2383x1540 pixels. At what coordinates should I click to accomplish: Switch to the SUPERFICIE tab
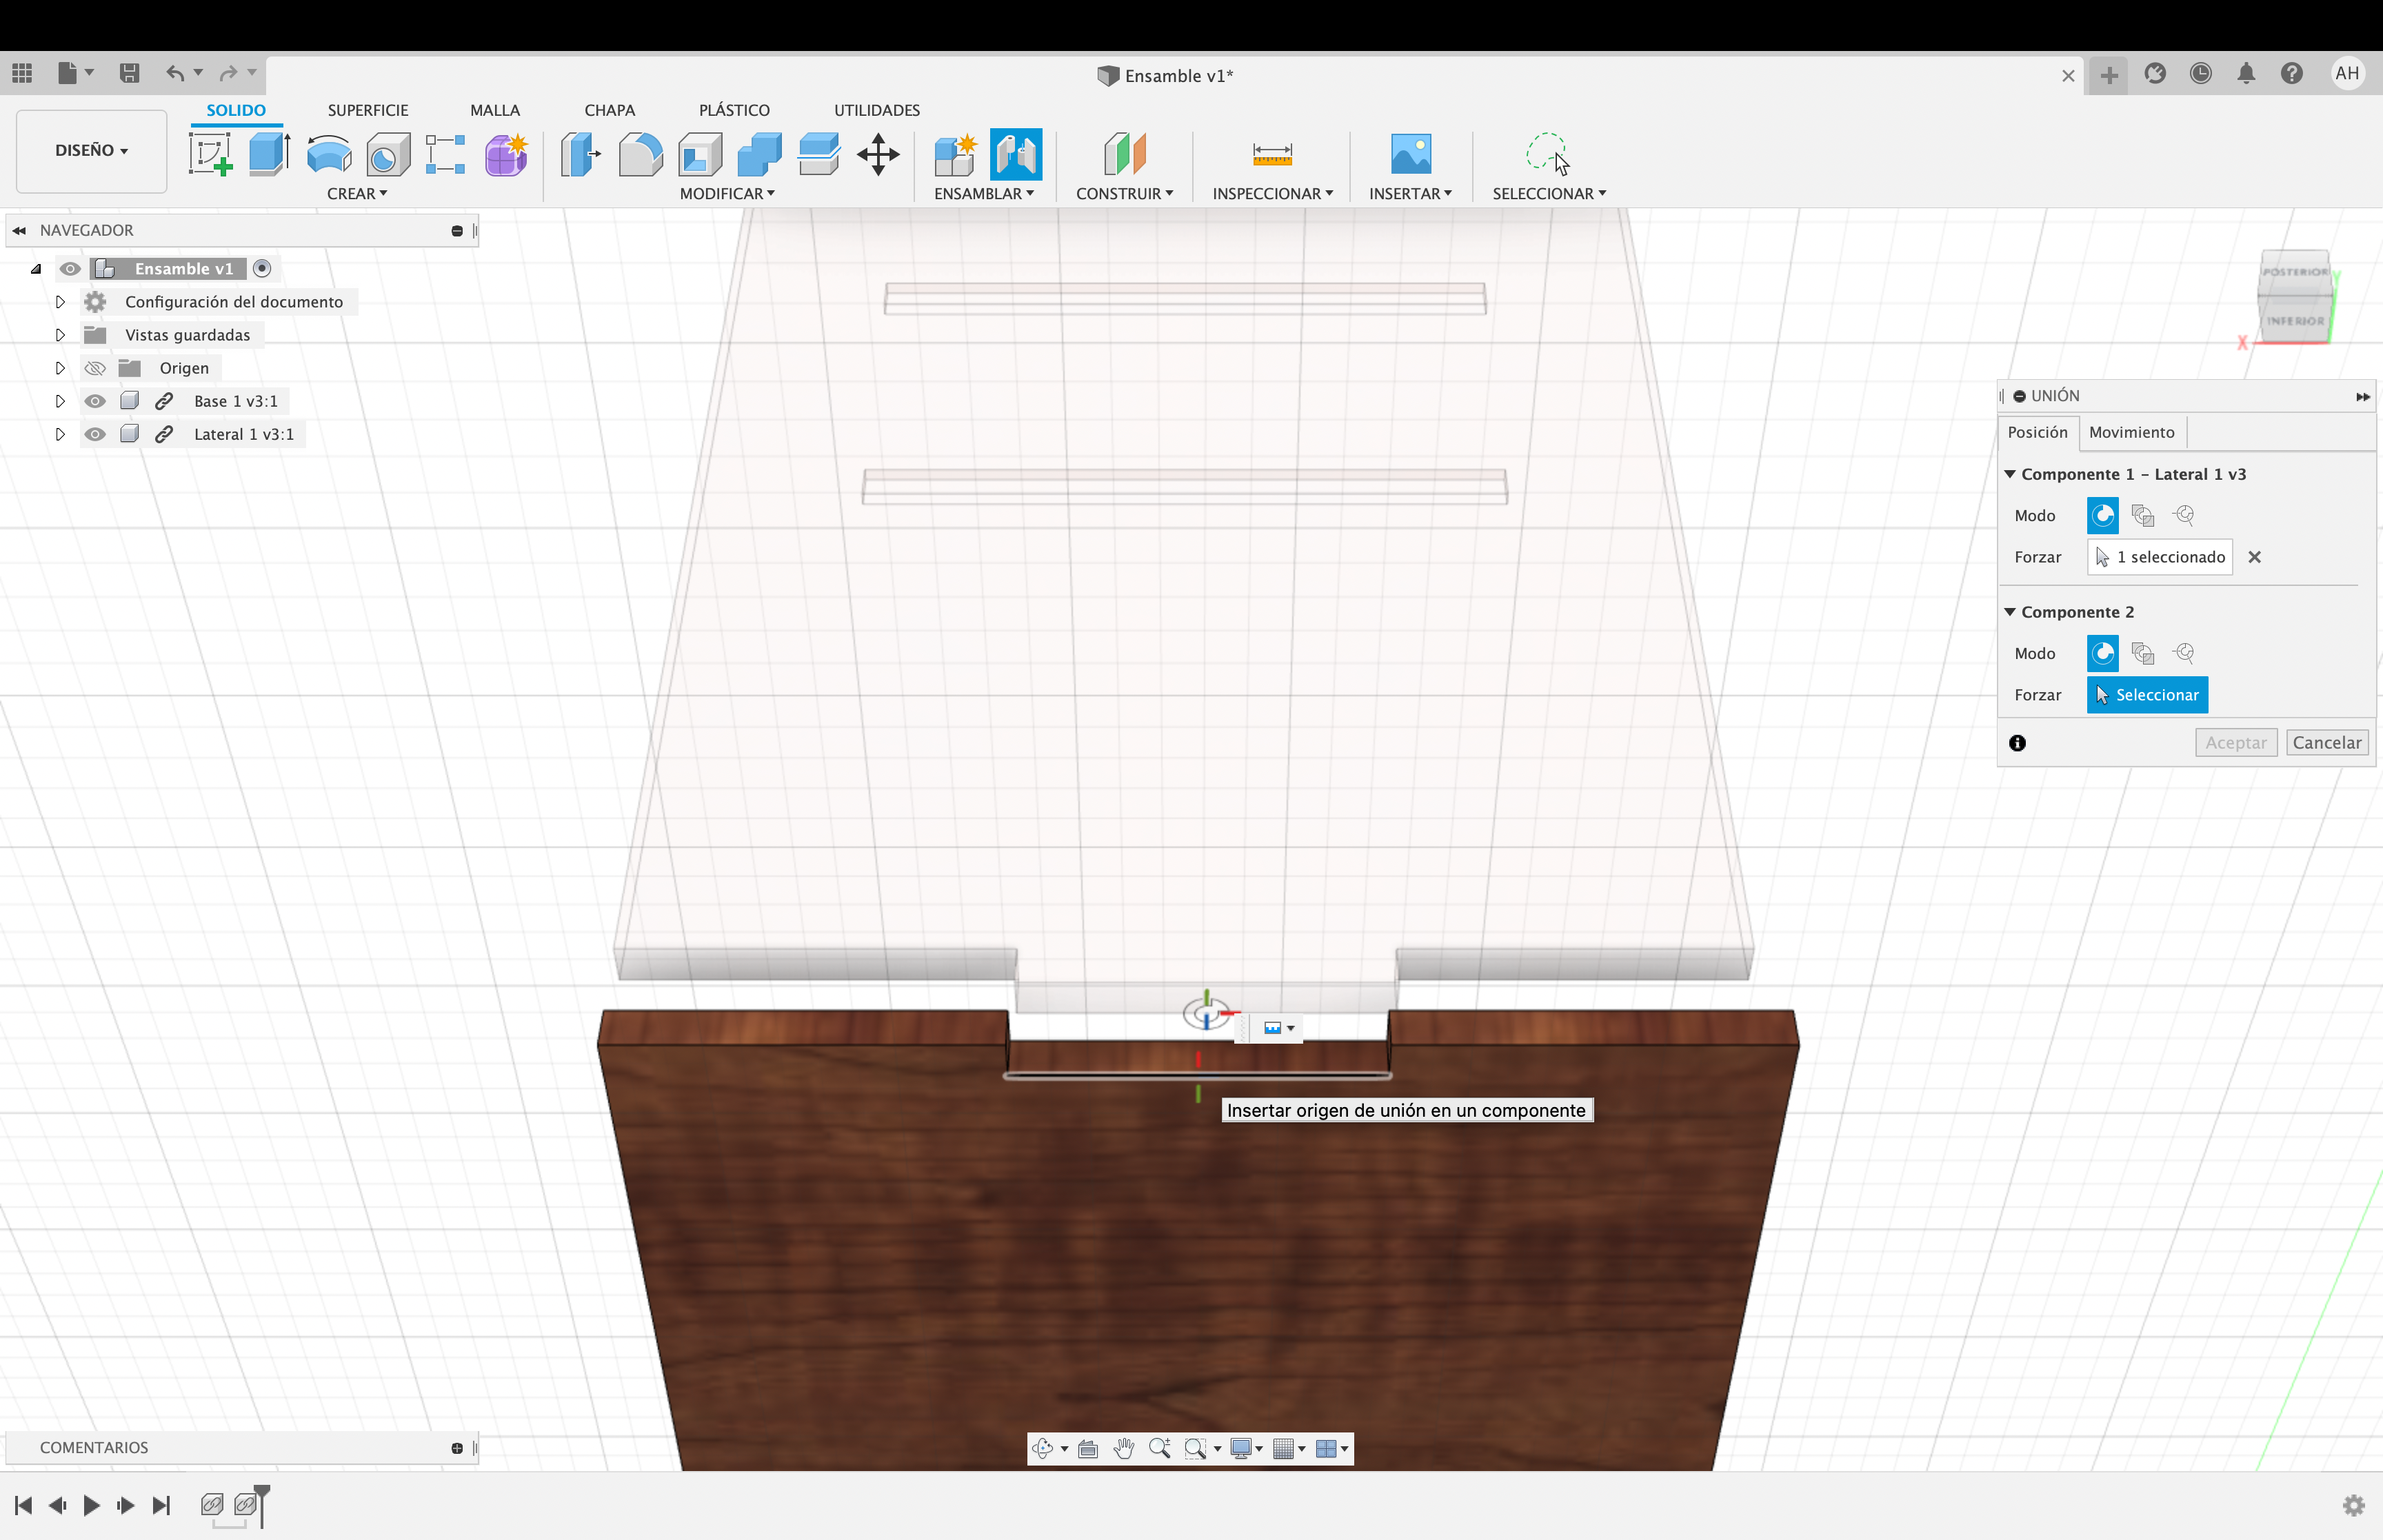coord(368,110)
